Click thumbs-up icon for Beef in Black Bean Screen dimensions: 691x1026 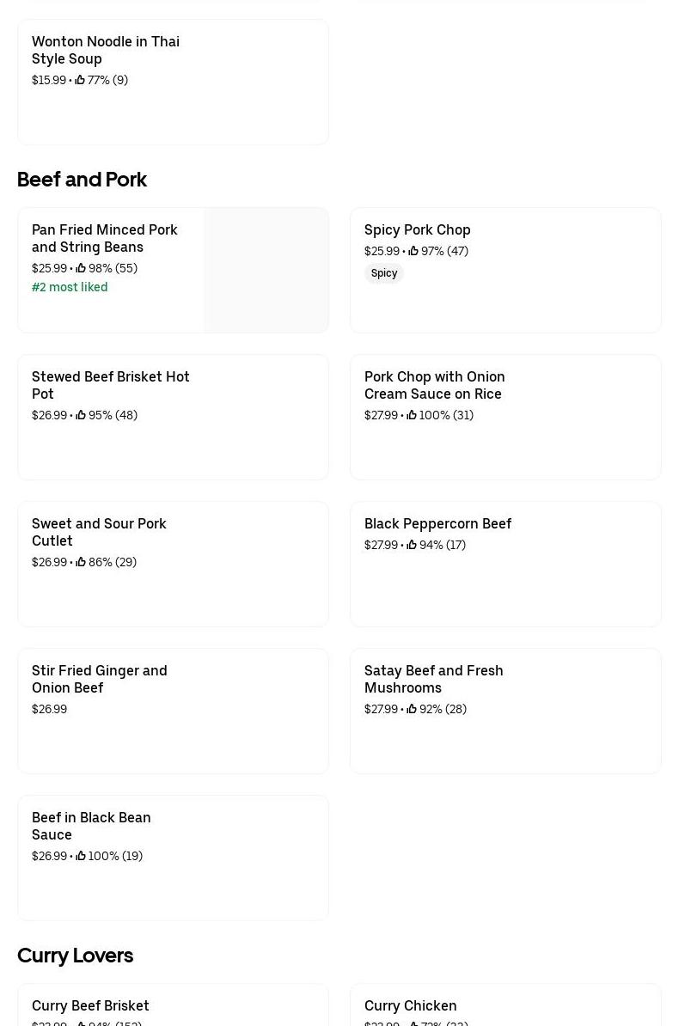pyautogui.click(x=81, y=856)
